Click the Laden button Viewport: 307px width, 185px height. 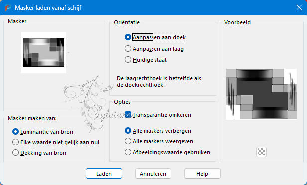click(104, 174)
